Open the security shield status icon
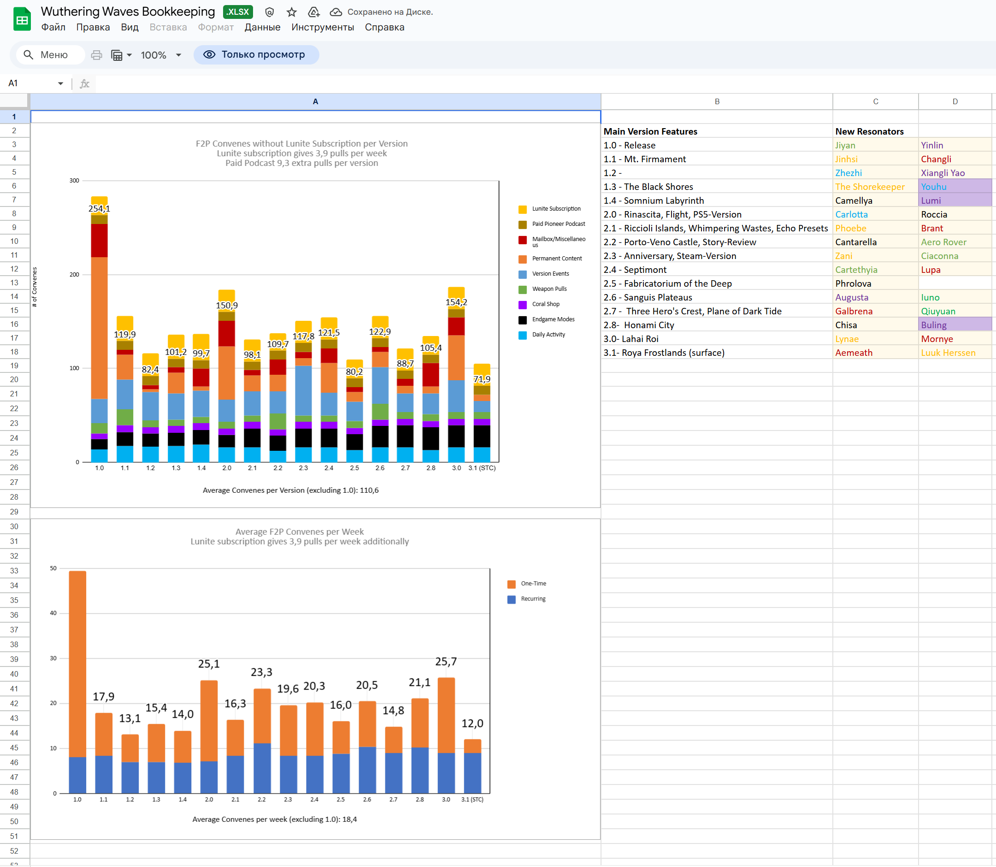996x867 pixels. coord(270,12)
